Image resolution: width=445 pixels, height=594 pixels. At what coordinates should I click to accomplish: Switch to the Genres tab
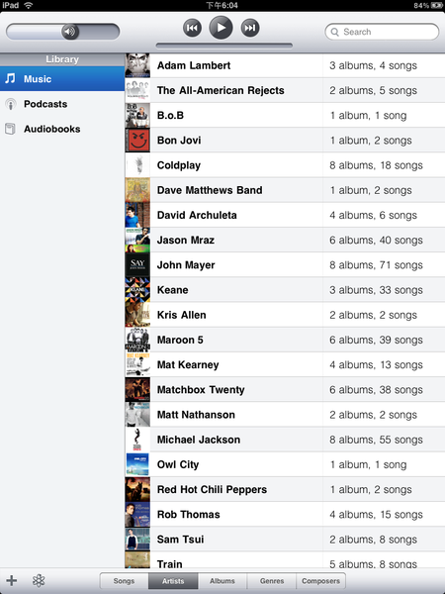click(x=272, y=581)
